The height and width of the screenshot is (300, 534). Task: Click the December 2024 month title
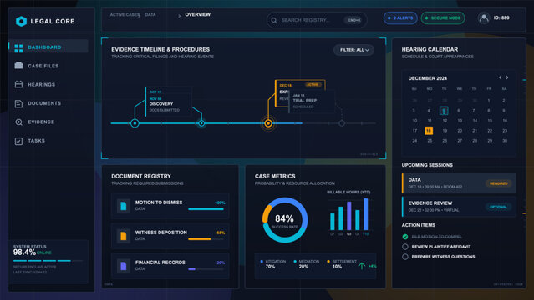[x=428, y=78]
